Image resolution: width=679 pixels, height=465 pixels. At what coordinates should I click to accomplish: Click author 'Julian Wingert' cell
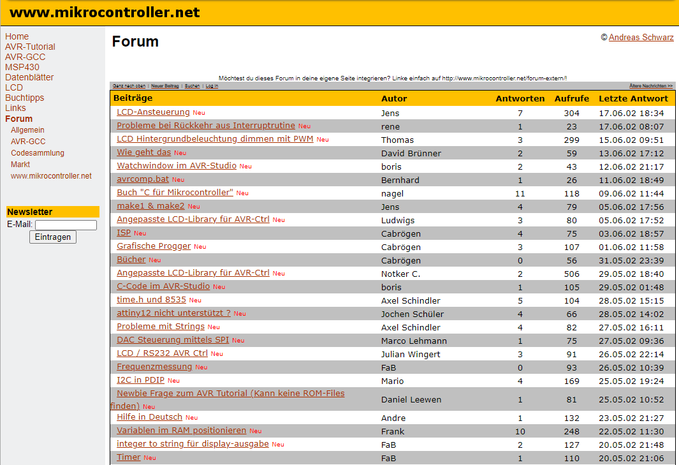tap(410, 355)
